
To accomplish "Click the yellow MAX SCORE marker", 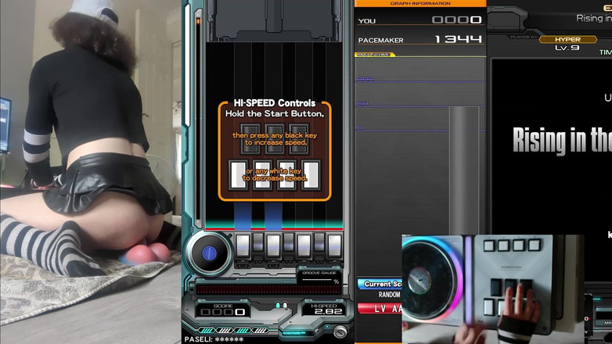I will tap(375, 55).
